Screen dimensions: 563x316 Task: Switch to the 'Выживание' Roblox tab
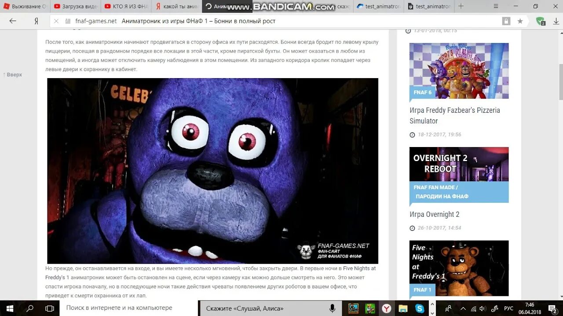pos(25,6)
